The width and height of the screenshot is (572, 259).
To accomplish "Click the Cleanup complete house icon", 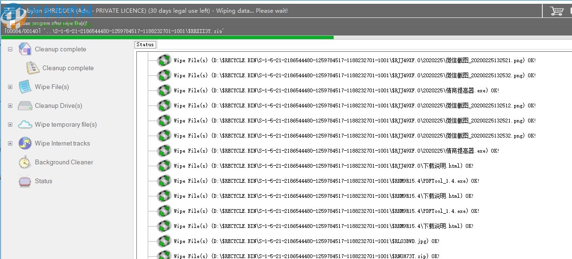I will coord(25,49).
